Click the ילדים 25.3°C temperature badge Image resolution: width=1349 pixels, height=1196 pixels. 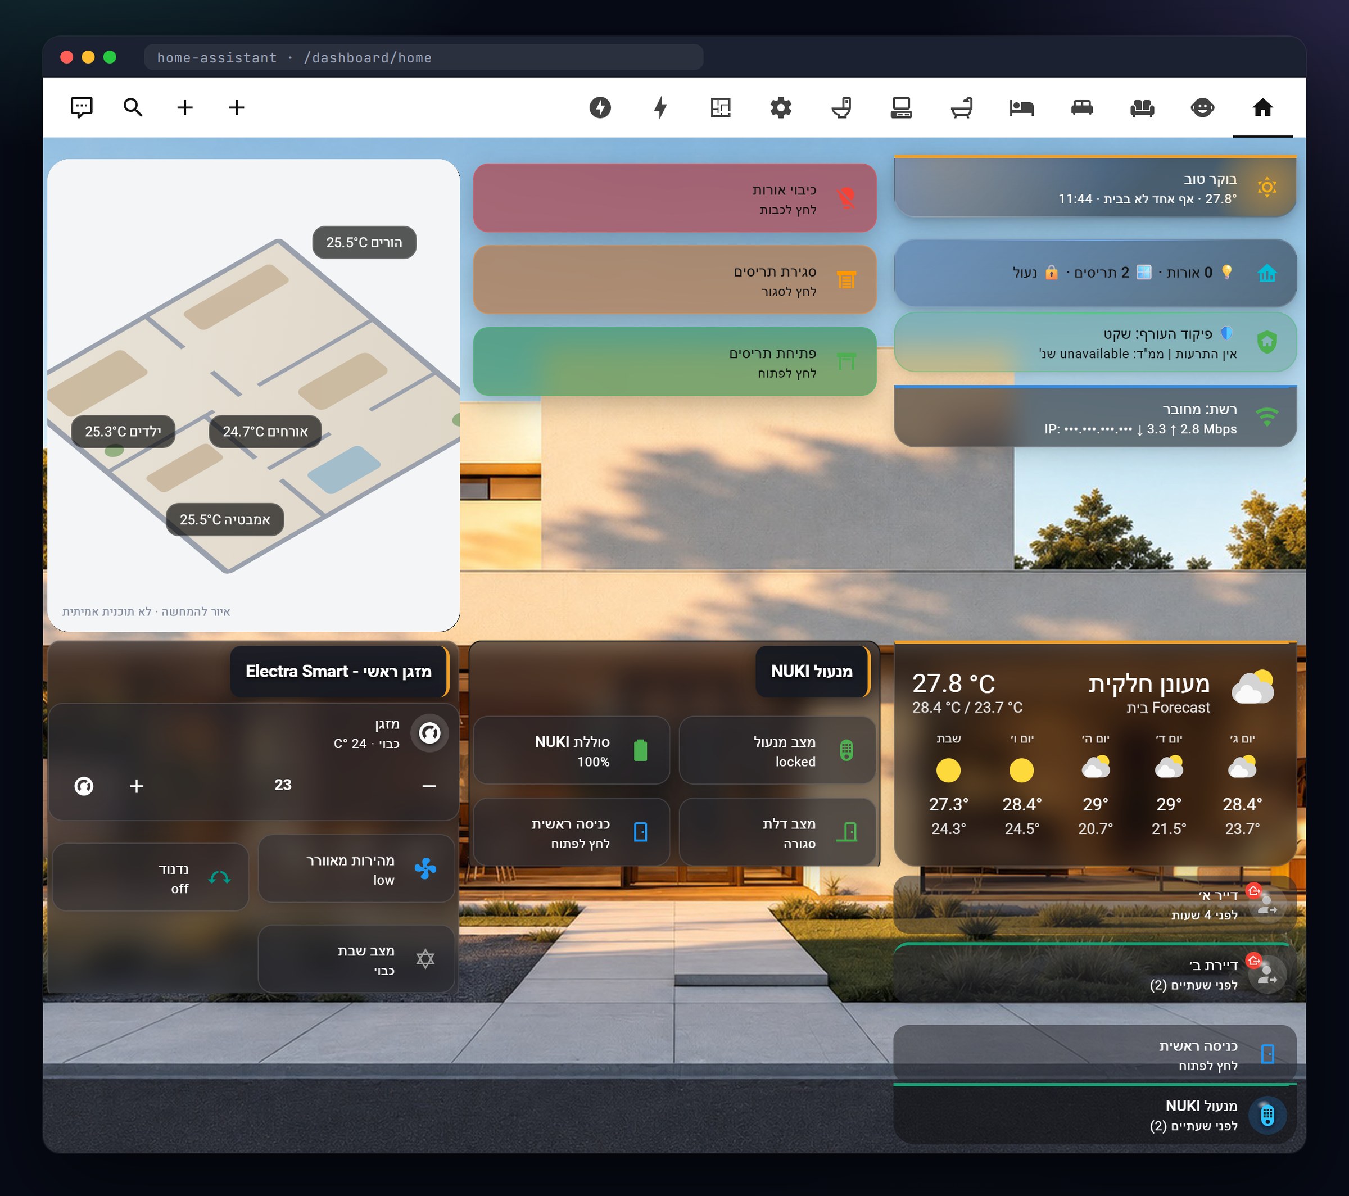123,431
